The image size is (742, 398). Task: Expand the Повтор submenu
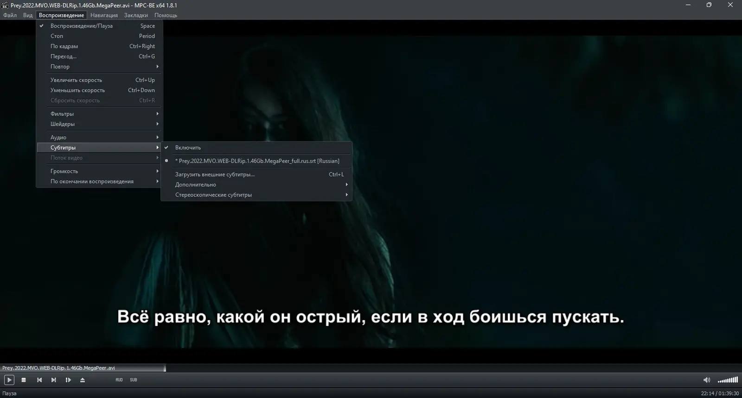click(99, 67)
